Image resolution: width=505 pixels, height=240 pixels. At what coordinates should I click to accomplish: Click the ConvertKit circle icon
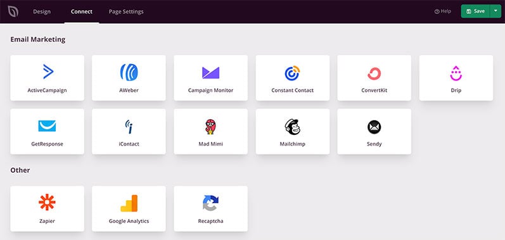374,73
